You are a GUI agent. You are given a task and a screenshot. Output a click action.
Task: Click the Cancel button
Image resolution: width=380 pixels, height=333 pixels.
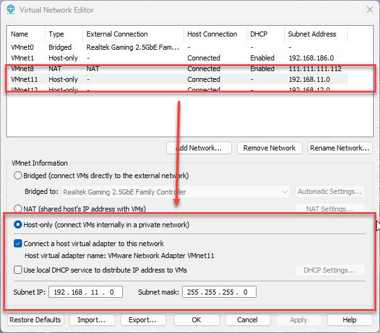[248, 320]
